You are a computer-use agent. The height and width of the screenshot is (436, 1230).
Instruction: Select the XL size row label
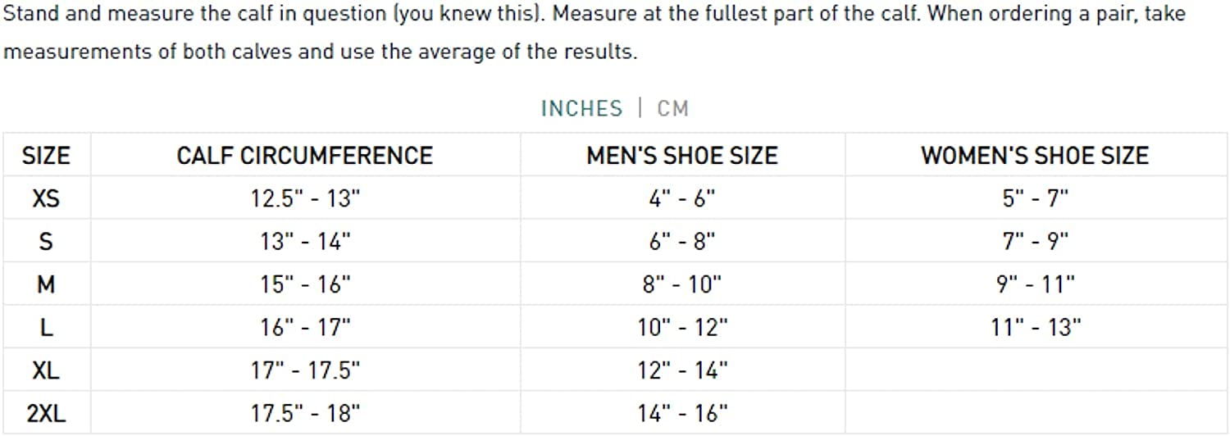(x=46, y=370)
